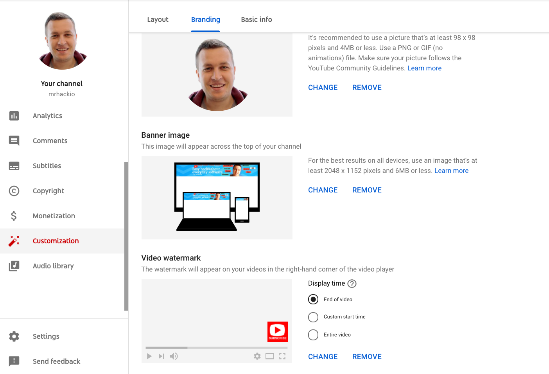Click the Subtitles icon in sidebar
Image resolution: width=549 pixels, height=374 pixels.
(x=14, y=166)
